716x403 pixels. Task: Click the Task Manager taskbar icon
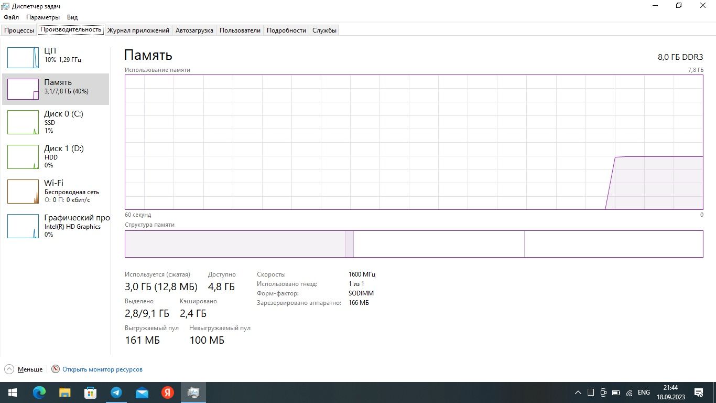(193, 393)
